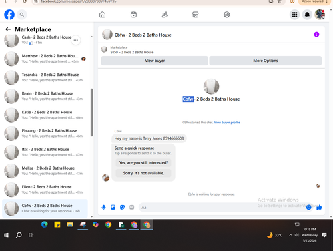Click the chat list scroll-up arrow

[91, 37]
